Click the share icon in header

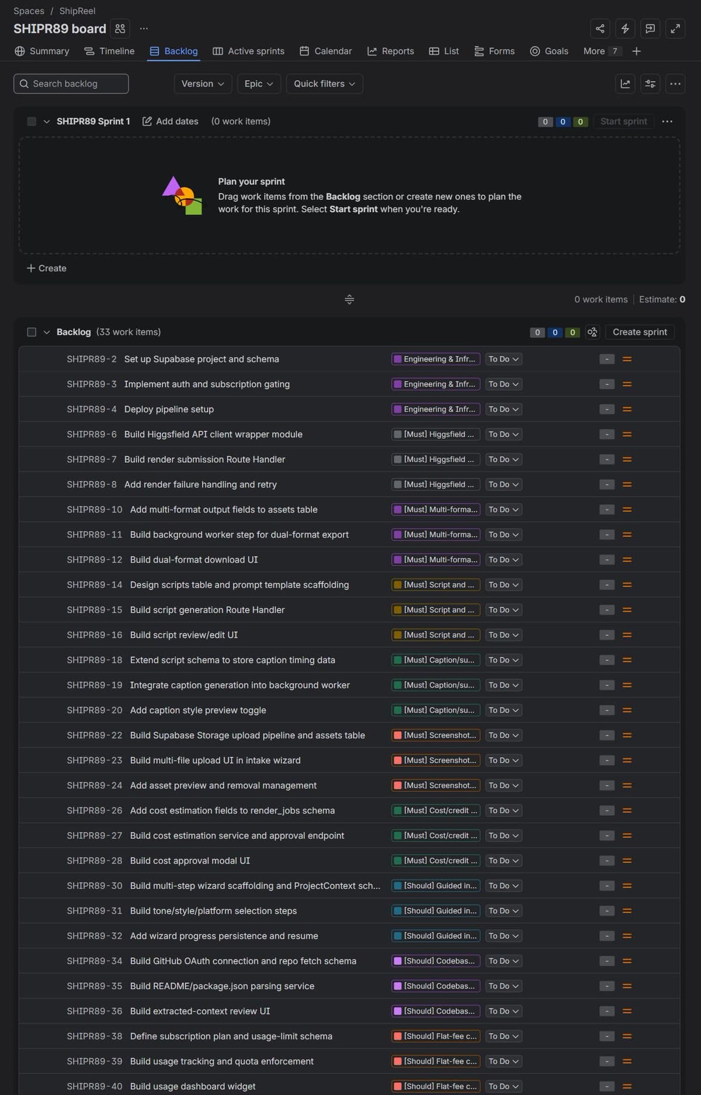(x=600, y=29)
